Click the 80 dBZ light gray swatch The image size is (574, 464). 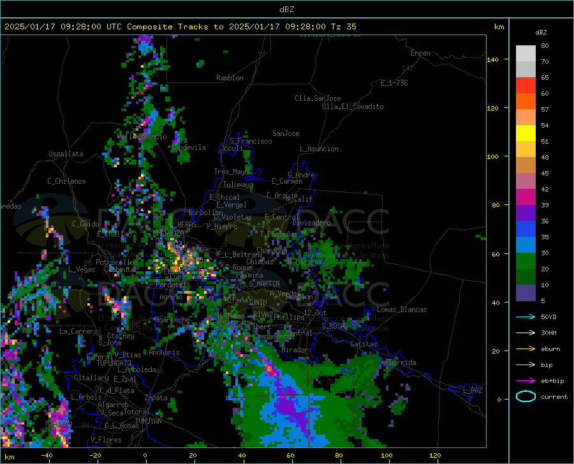pyautogui.click(x=526, y=53)
